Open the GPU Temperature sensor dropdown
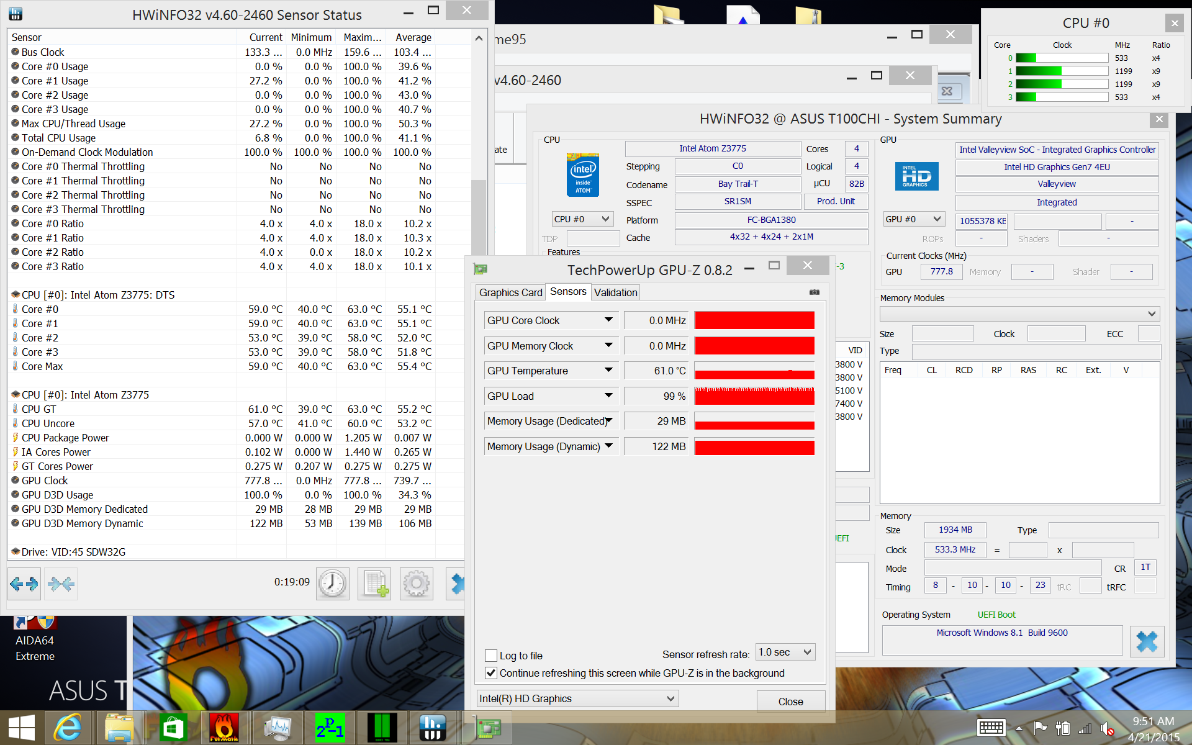Image resolution: width=1192 pixels, height=745 pixels. 608,370
